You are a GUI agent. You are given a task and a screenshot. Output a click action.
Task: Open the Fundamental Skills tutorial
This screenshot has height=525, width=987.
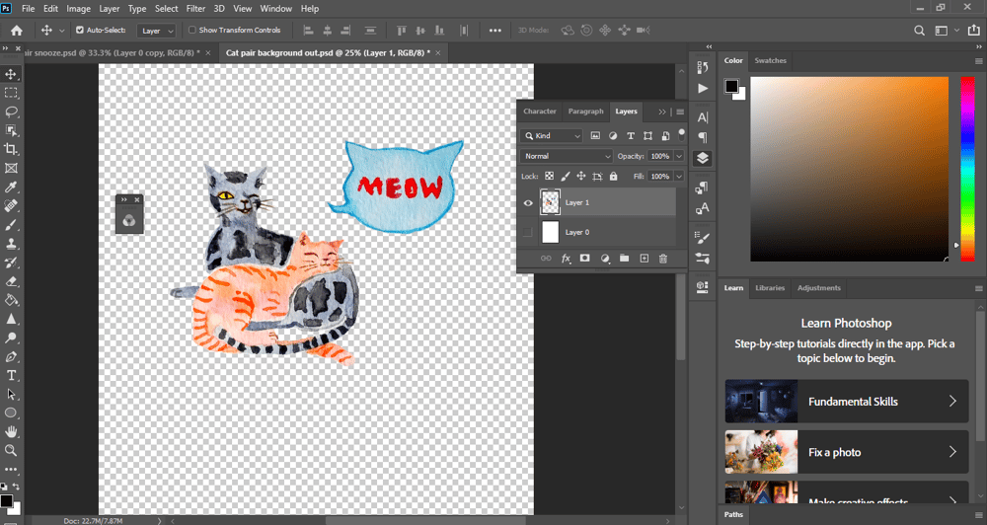tap(847, 401)
